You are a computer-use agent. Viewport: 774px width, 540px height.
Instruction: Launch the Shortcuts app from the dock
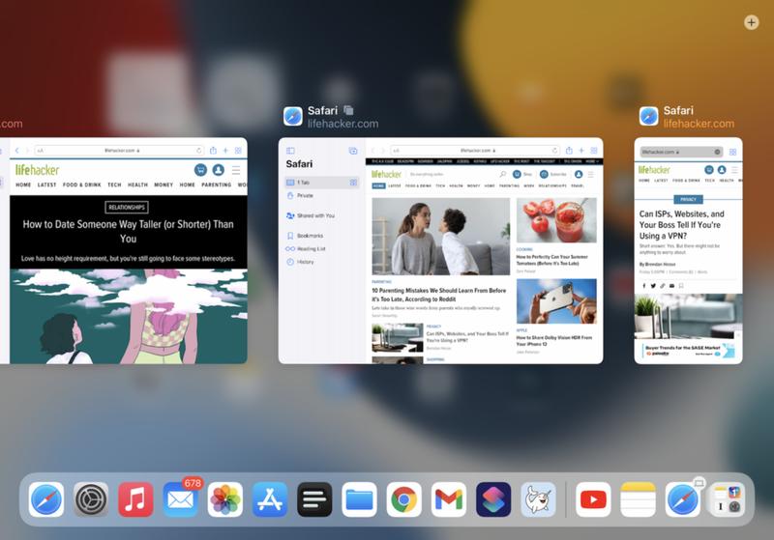[x=493, y=499]
